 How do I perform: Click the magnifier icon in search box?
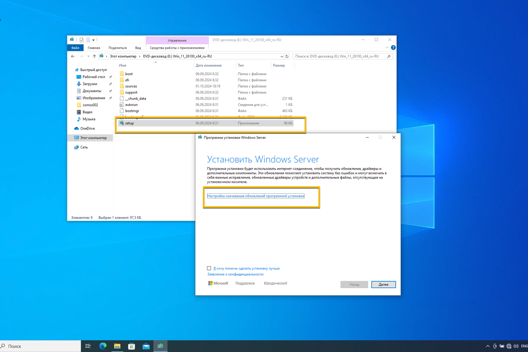coord(389,56)
